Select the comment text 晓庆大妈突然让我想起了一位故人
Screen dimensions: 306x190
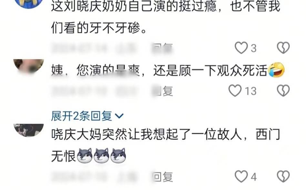coord(147,135)
